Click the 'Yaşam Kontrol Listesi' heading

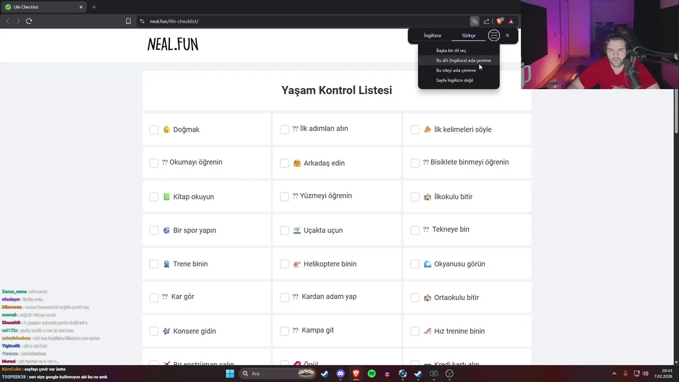[x=337, y=90]
